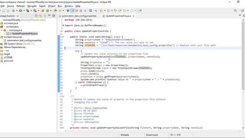Click the editor vertical scrollbar thumb
Viewport: 245px width, 138px height.
(243, 56)
